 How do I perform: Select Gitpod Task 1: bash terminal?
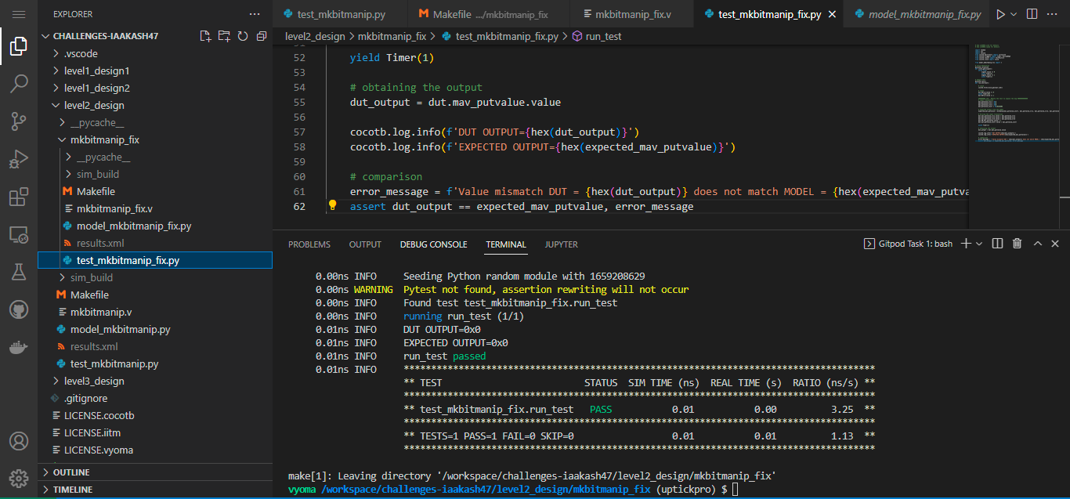click(908, 244)
